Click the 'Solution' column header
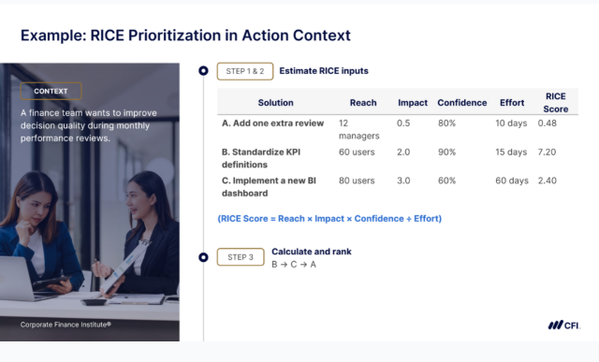Screen dimensions: 599x362 (x=275, y=103)
